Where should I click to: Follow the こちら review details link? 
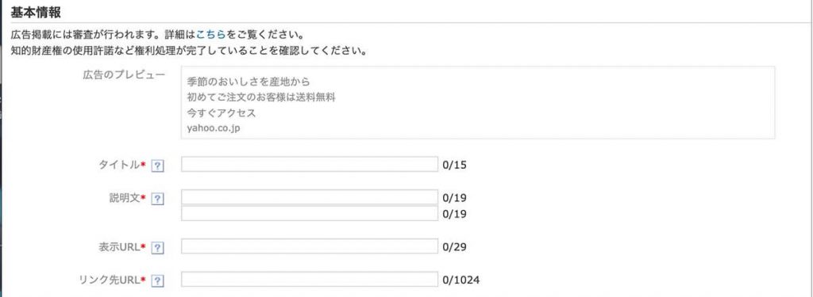click(x=210, y=36)
